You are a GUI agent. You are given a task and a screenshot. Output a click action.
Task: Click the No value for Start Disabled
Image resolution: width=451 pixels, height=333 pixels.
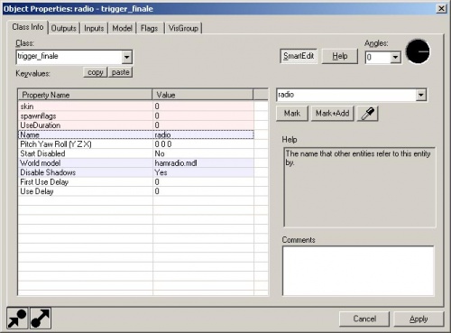coord(203,153)
